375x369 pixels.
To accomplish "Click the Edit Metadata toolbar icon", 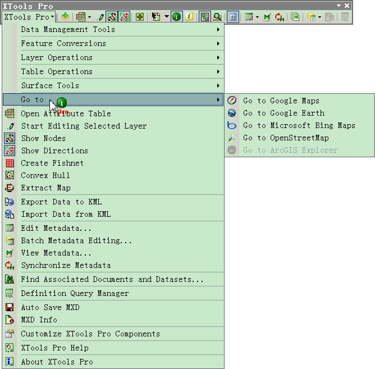I will tap(249, 17).
